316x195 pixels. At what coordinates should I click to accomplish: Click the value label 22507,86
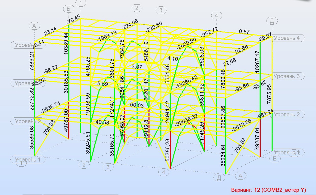coord(223,118)
